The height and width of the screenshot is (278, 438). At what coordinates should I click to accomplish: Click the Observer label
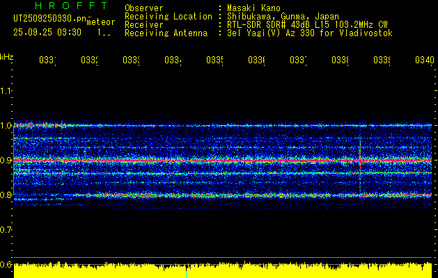[x=144, y=8]
